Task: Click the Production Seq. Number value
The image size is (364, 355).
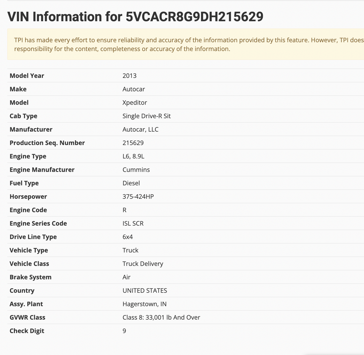Action: click(133, 143)
